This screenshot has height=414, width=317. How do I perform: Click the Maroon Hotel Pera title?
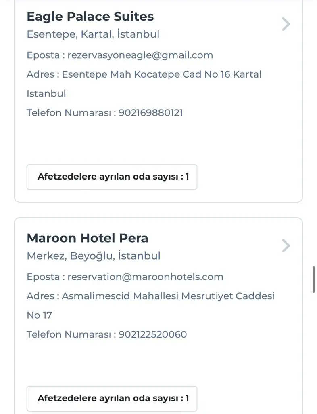pyautogui.click(x=87, y=238)
